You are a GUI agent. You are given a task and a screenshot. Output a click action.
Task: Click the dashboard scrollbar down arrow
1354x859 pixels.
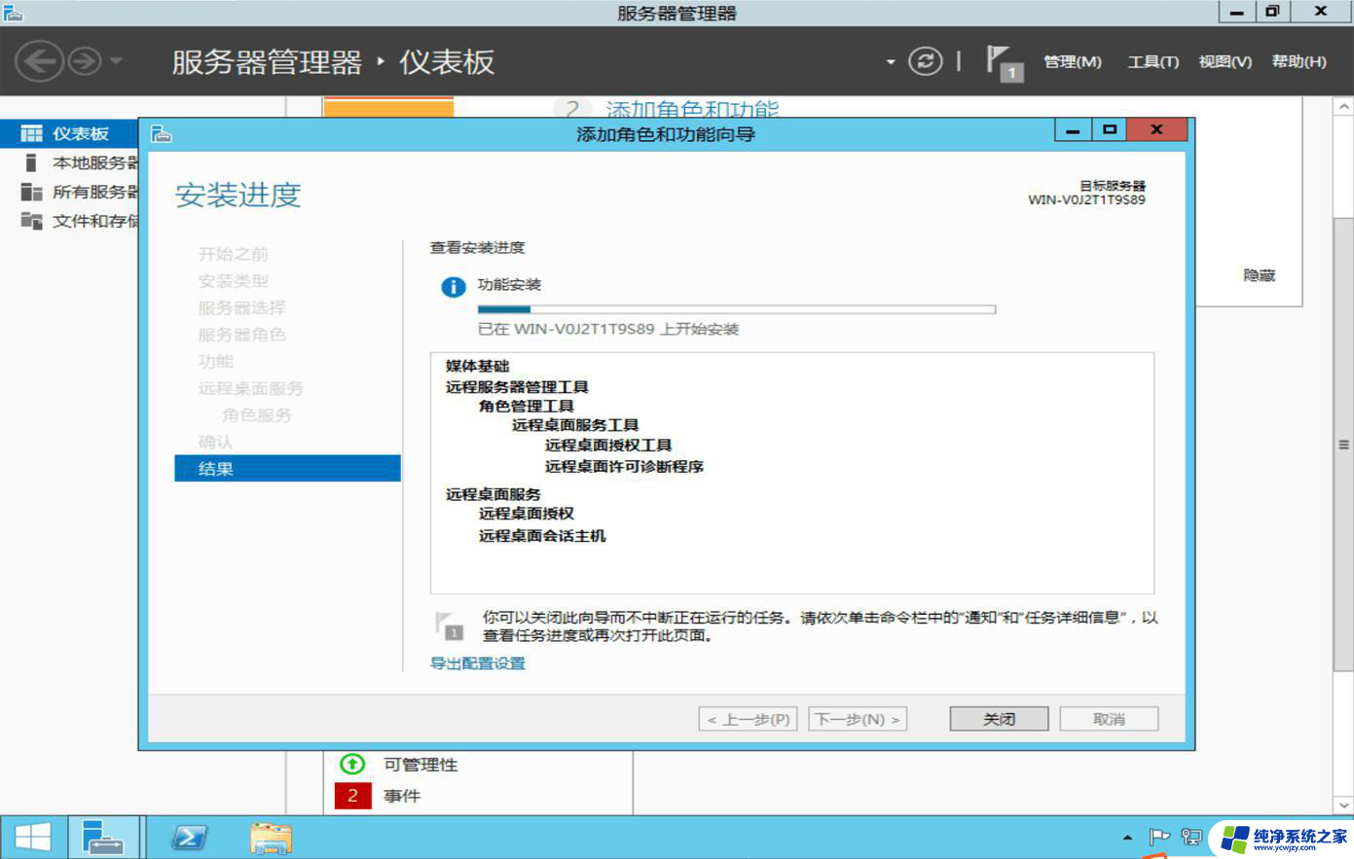point(1343,805)
